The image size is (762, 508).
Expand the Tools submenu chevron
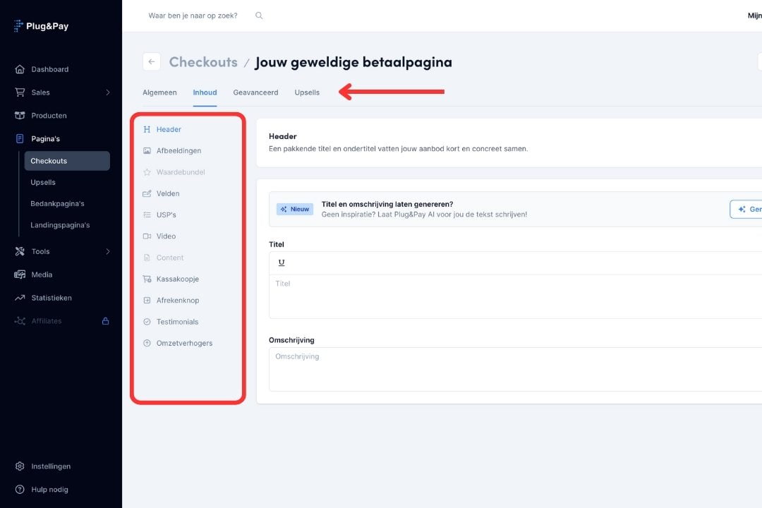108,251
